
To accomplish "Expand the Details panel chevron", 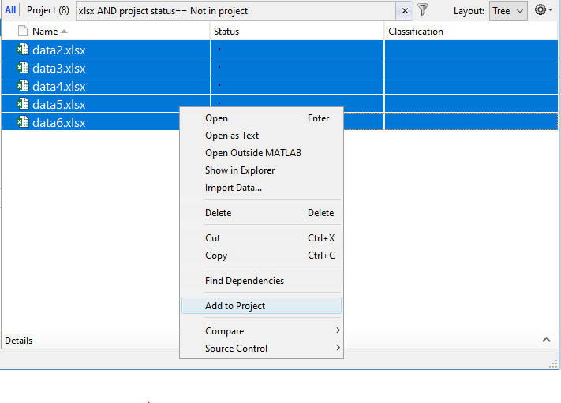I will click(546, 340).
